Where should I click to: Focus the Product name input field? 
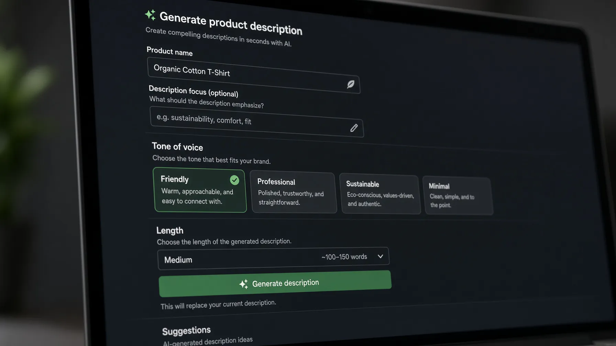(x=253, y=75)
